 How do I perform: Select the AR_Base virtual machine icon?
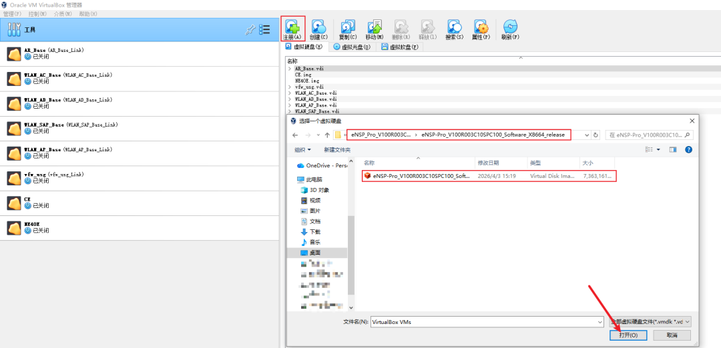pyautogui.click(x=14, y=54)
